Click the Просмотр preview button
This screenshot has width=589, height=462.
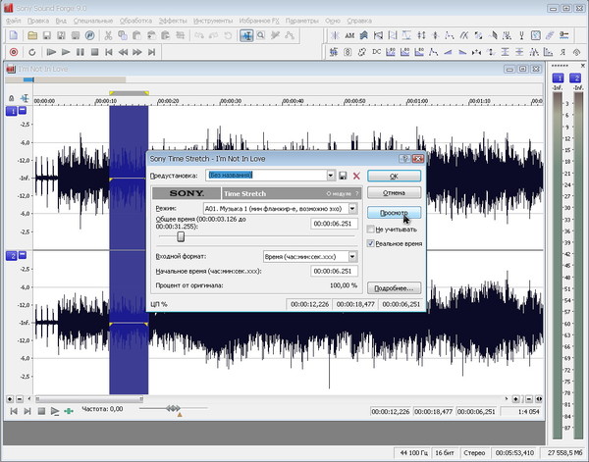tap(394, 213)
